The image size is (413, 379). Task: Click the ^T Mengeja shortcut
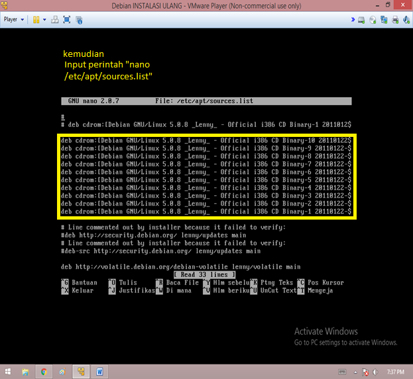click(x=316, y=290)
